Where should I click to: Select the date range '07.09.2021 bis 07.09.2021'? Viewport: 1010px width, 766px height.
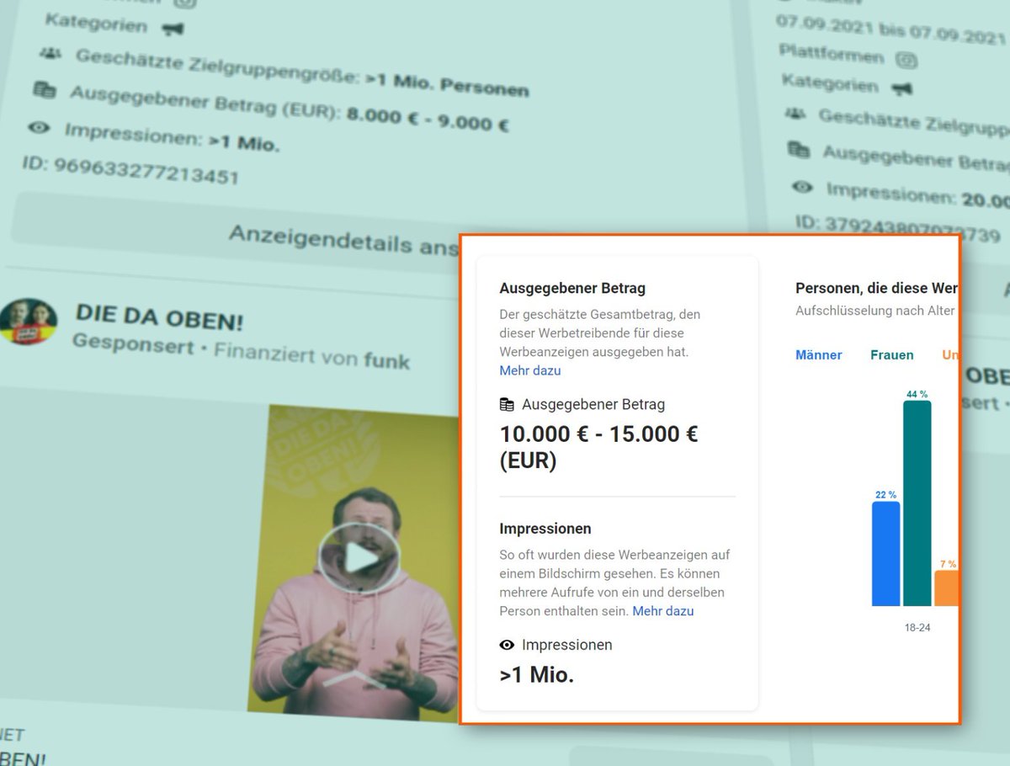click(891, 29)
